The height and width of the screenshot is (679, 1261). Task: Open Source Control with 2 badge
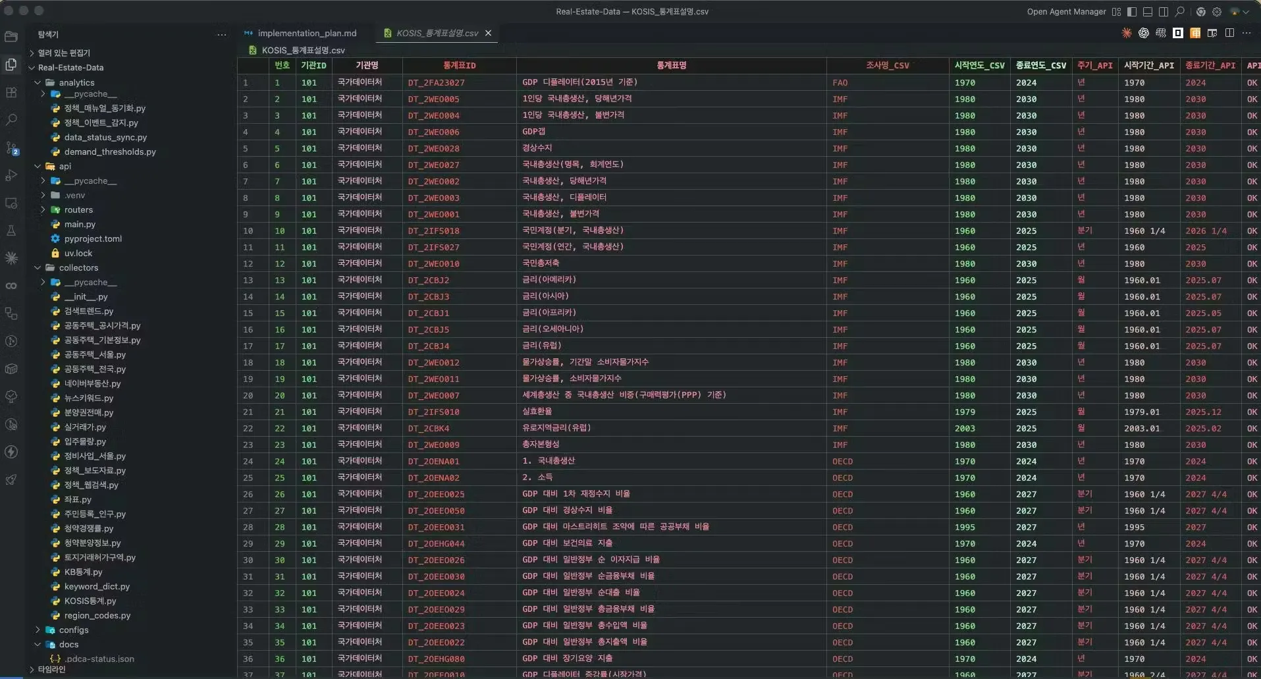pyautogui.click(x=11, y=148)
